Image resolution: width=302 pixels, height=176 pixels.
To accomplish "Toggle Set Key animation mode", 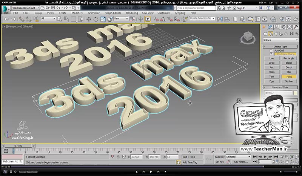I will click(220, 162).
